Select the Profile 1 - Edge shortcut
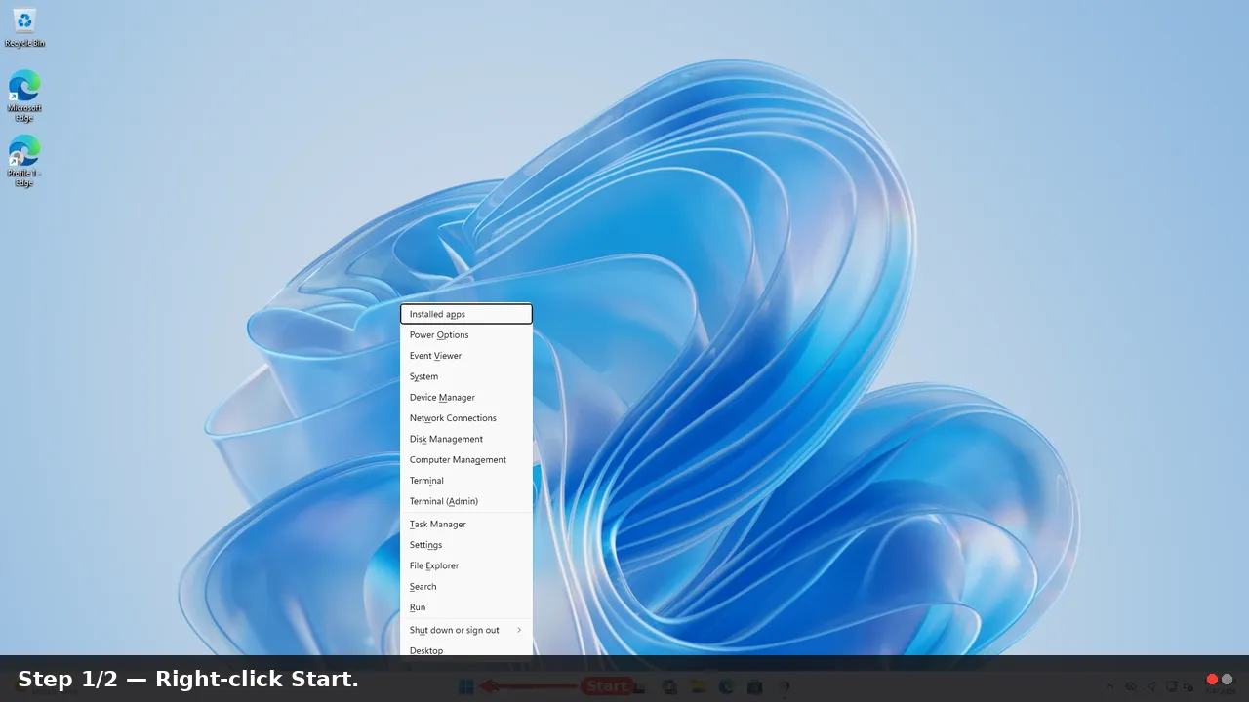The width and height of the screenshot is (1249, 702). [x=24, y=162]
